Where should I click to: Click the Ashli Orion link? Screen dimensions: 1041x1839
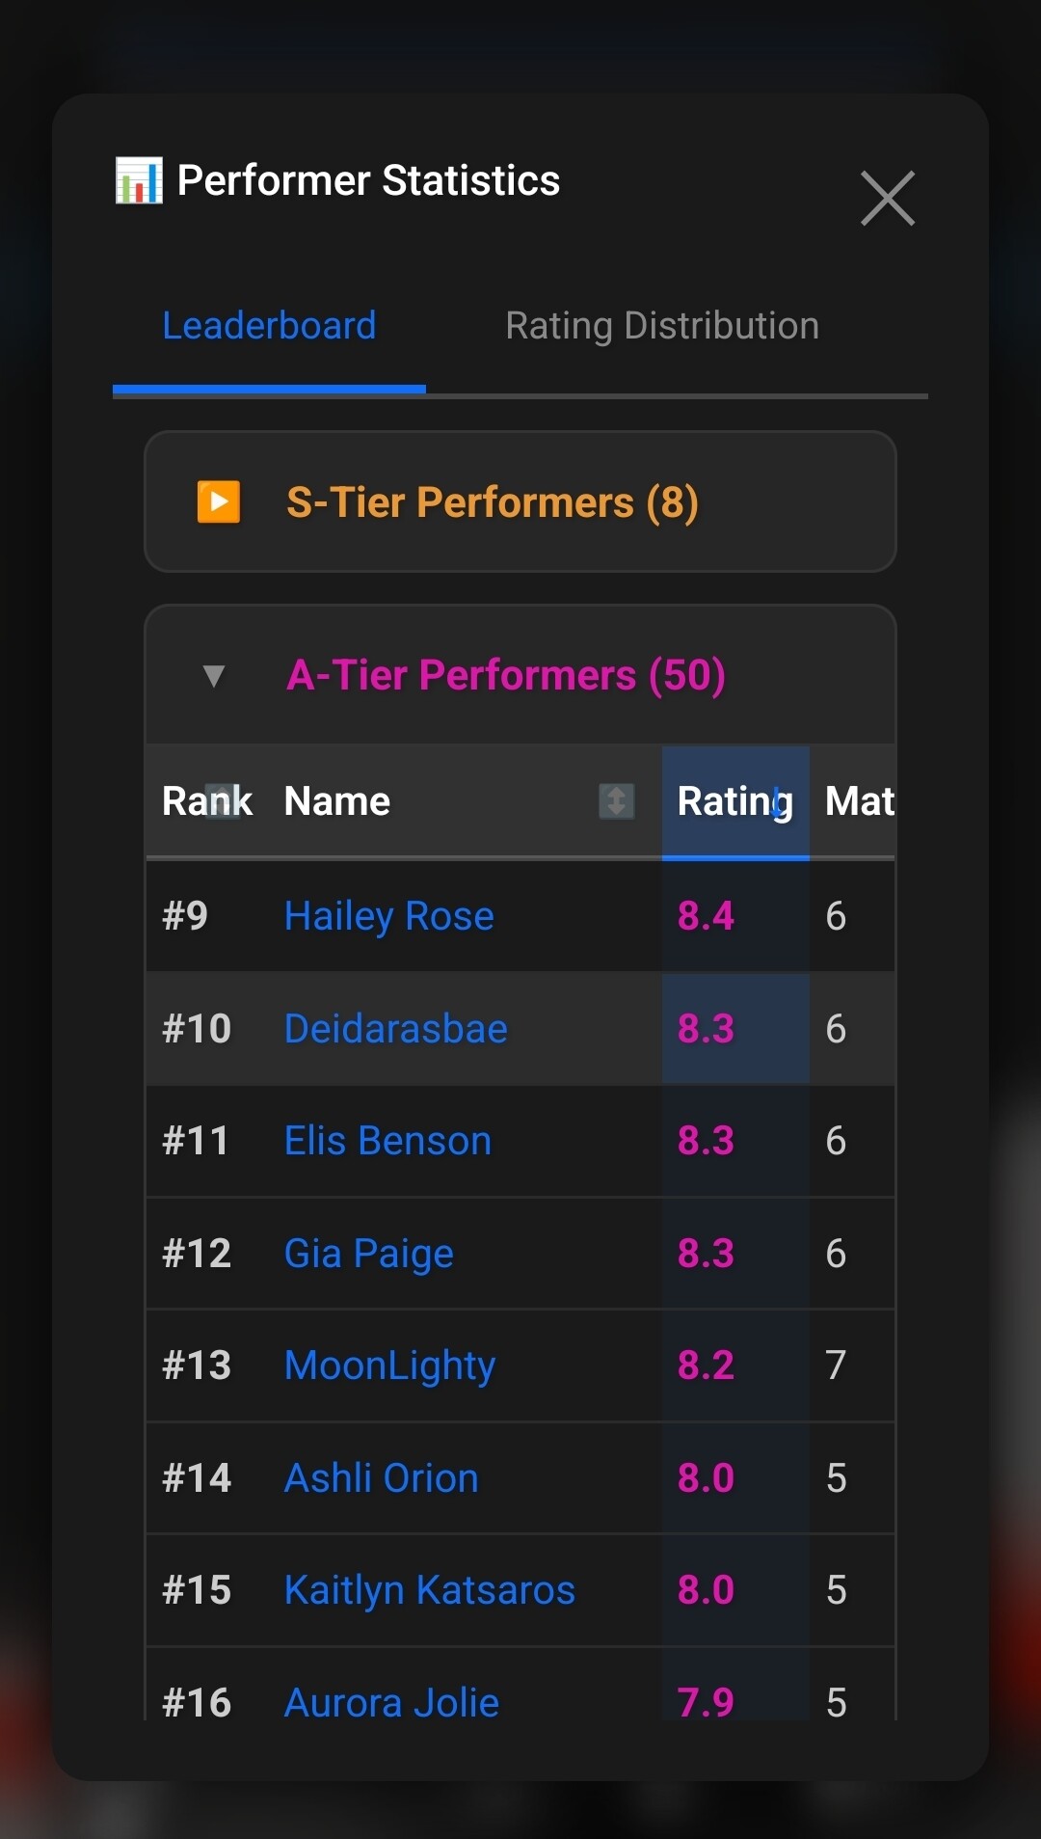(382, 1477)
